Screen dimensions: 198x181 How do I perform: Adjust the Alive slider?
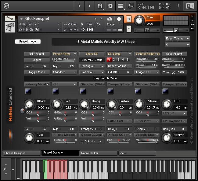pyautogui.click(x=174, y=61)
